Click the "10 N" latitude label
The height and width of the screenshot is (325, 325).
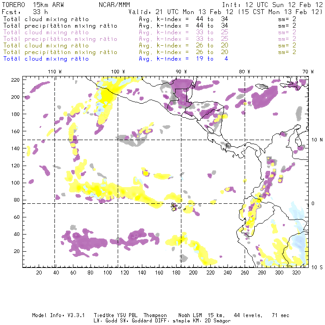[317, 140]
